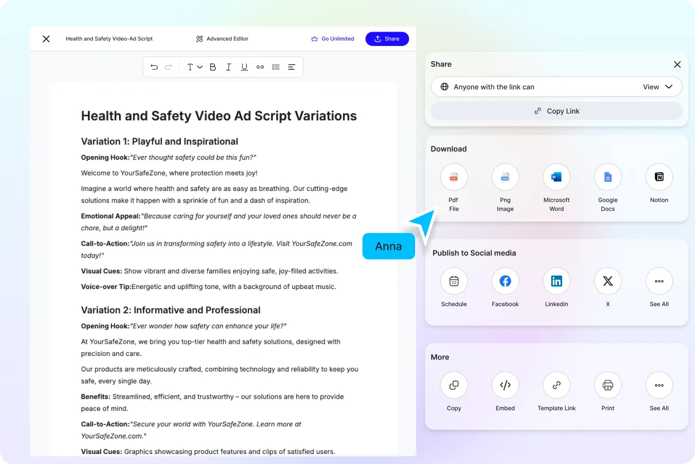Print the Health and Safety script
Image resolution: width=695 pixels, height=464 pixels.
[x=608, y=385]
